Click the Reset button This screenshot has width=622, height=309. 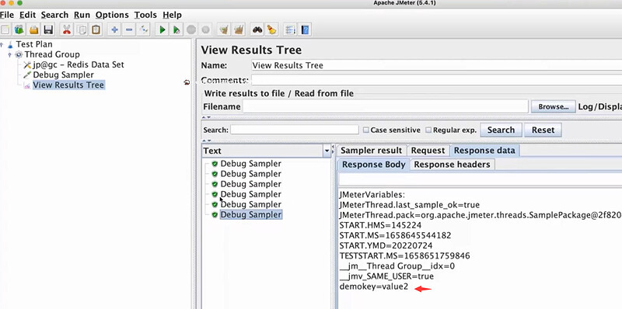[x=543, y=130]
